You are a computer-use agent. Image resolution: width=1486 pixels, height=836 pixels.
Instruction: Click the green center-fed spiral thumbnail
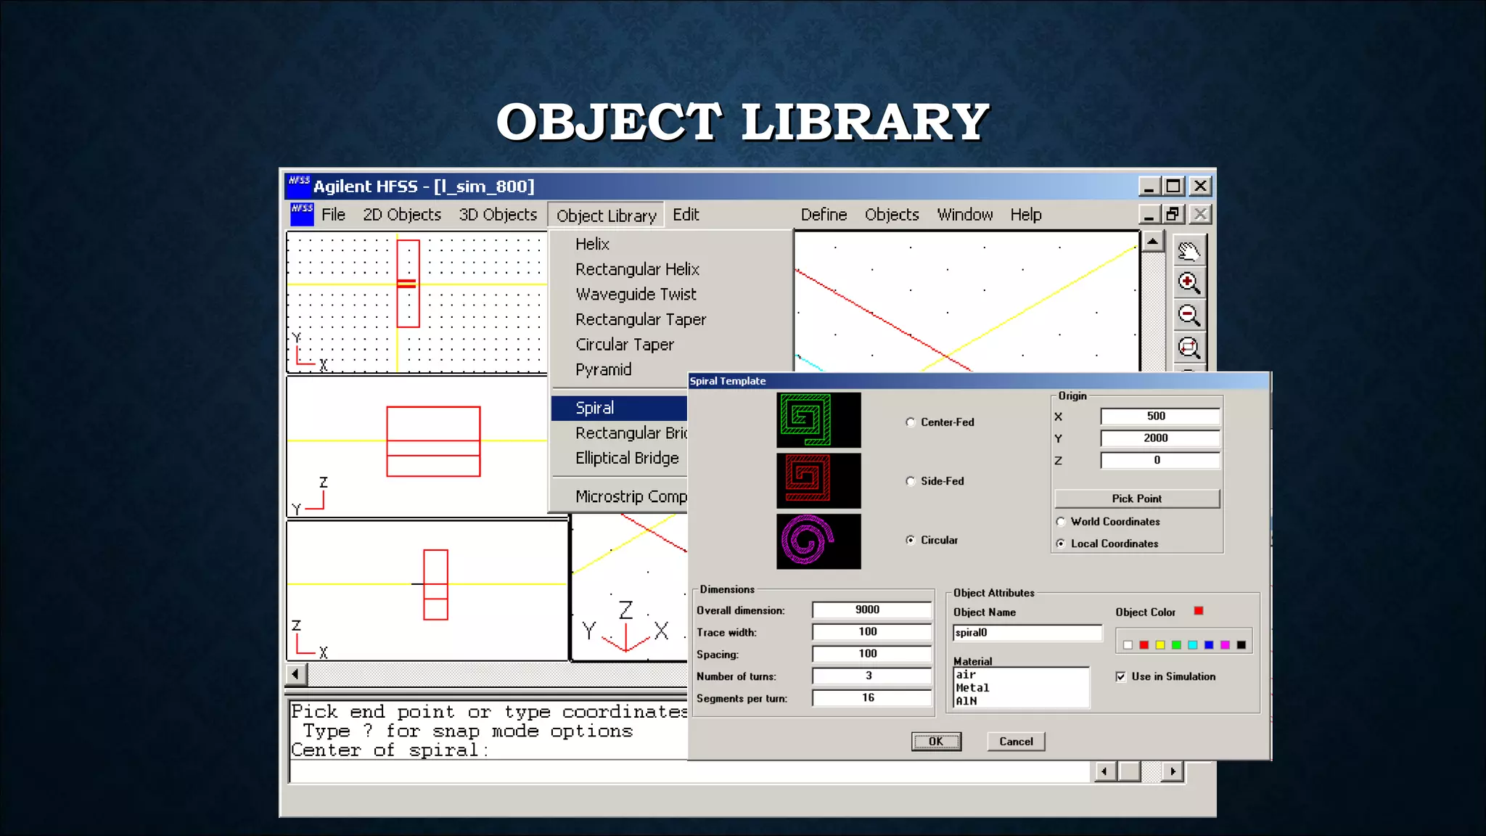click(818, 420)
